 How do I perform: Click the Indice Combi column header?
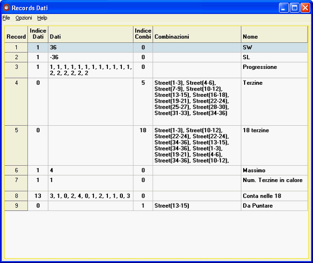143,34
